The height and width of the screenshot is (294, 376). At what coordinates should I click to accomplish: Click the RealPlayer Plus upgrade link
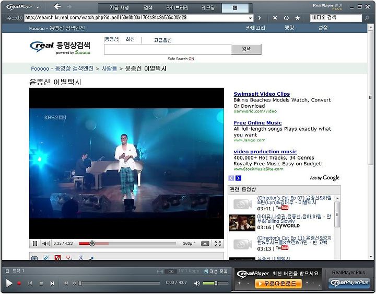click(x=327, y=7)
